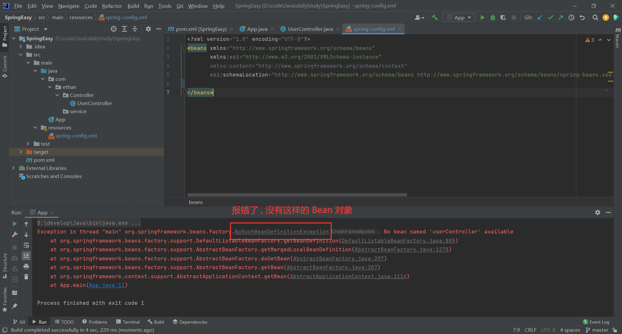Switch to UserController.java editor tab
The height and width of the screenshot is (334, 622).
point(310,29)
